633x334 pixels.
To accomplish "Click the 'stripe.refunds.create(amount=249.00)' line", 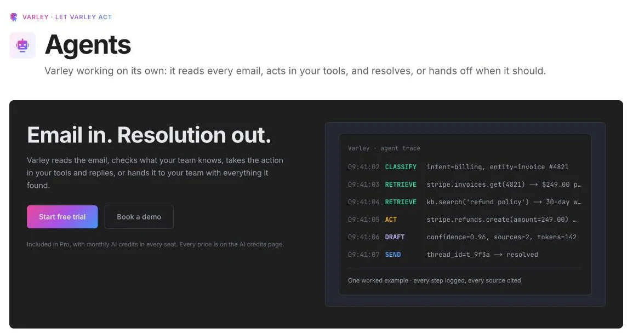I will [502, 220].
